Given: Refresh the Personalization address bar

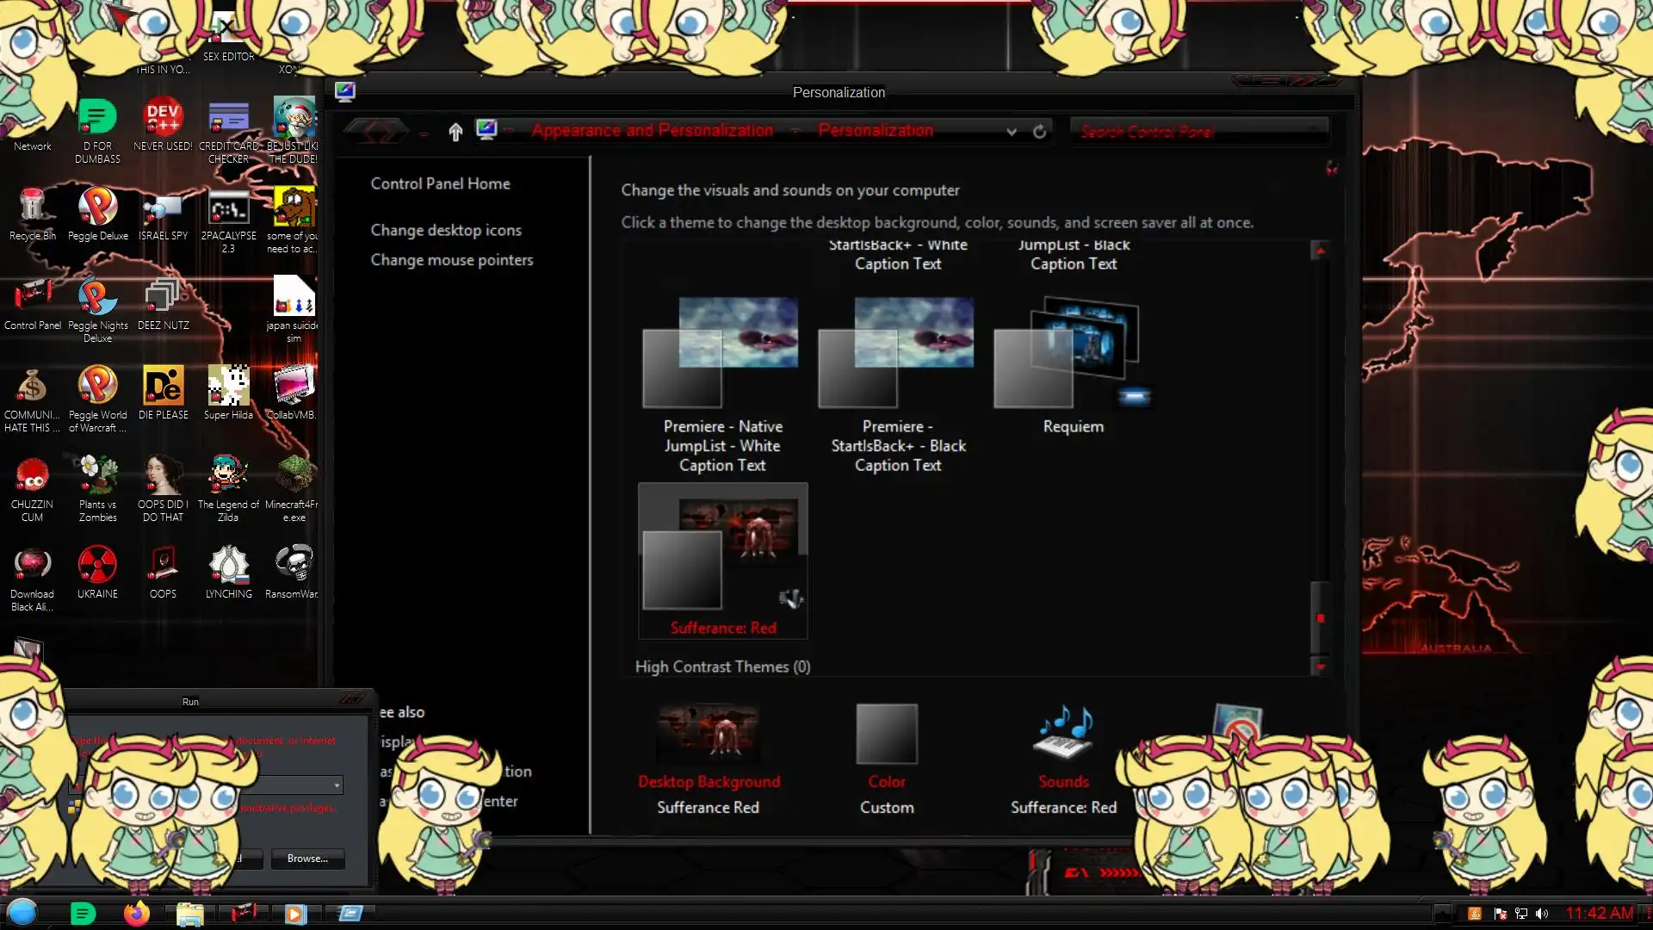Looking at the screenshot, I should 1039,132.
